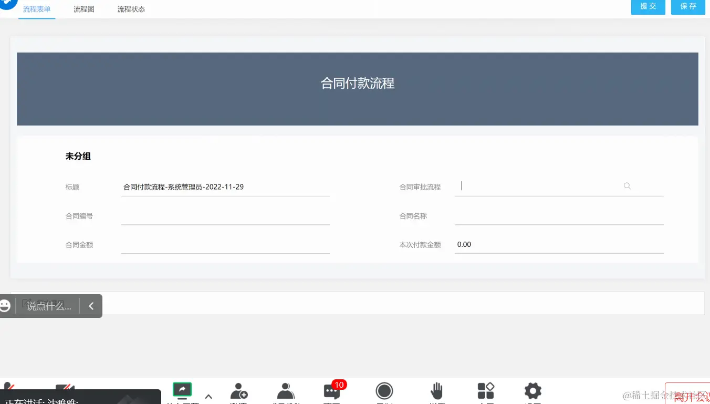710x404 pixels.
Task: Click the 本次付款金额 field showing 0.00
Action: (x=559, y=245)
